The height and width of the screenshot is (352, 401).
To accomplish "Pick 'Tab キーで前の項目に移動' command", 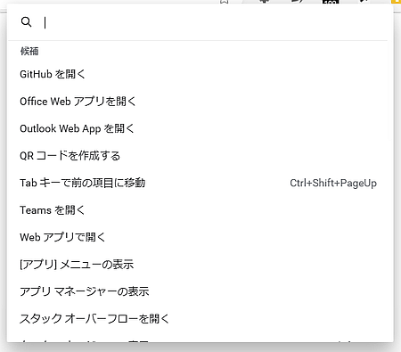I will [200, 183].
